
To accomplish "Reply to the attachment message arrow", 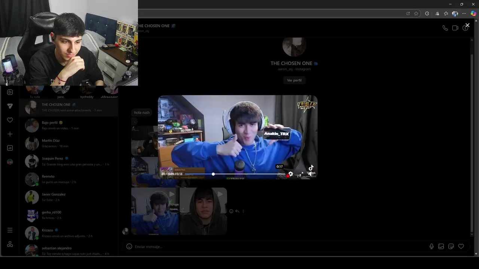I will tap(237, 211).
